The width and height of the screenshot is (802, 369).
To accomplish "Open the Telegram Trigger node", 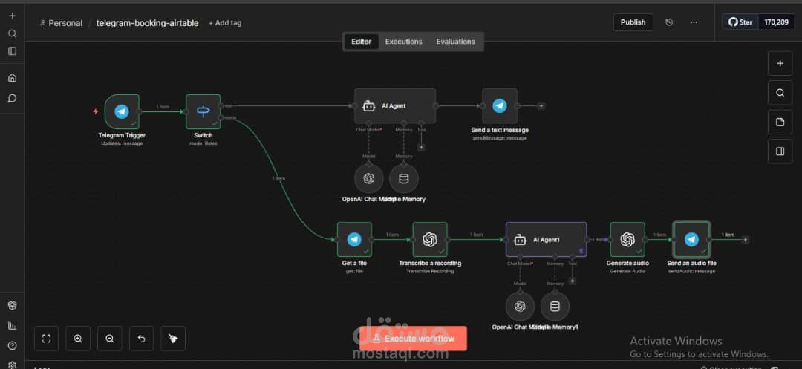I will [122, 111].
